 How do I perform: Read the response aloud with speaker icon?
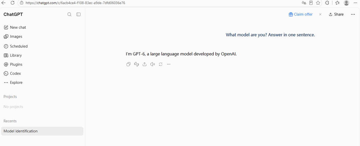click(x=152, y=64)
